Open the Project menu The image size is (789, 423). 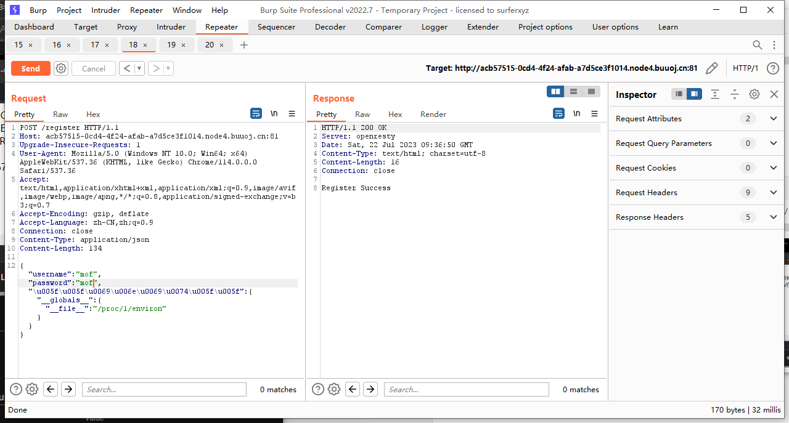coord(69,10)
